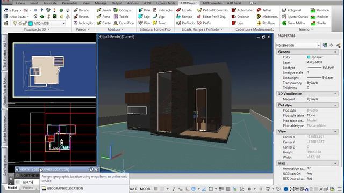Click the Especificar tool
Image resolution: width=344 pixels, height=193 pixels.
click(x=124, y=23)
